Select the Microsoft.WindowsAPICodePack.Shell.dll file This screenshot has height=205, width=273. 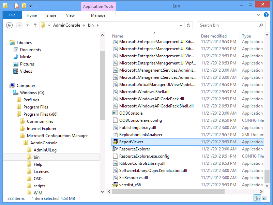coord(156,106)
